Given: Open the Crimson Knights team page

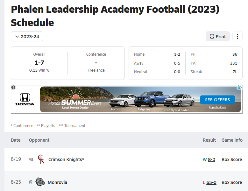Looking at the screenshot, I should point(66,159).
